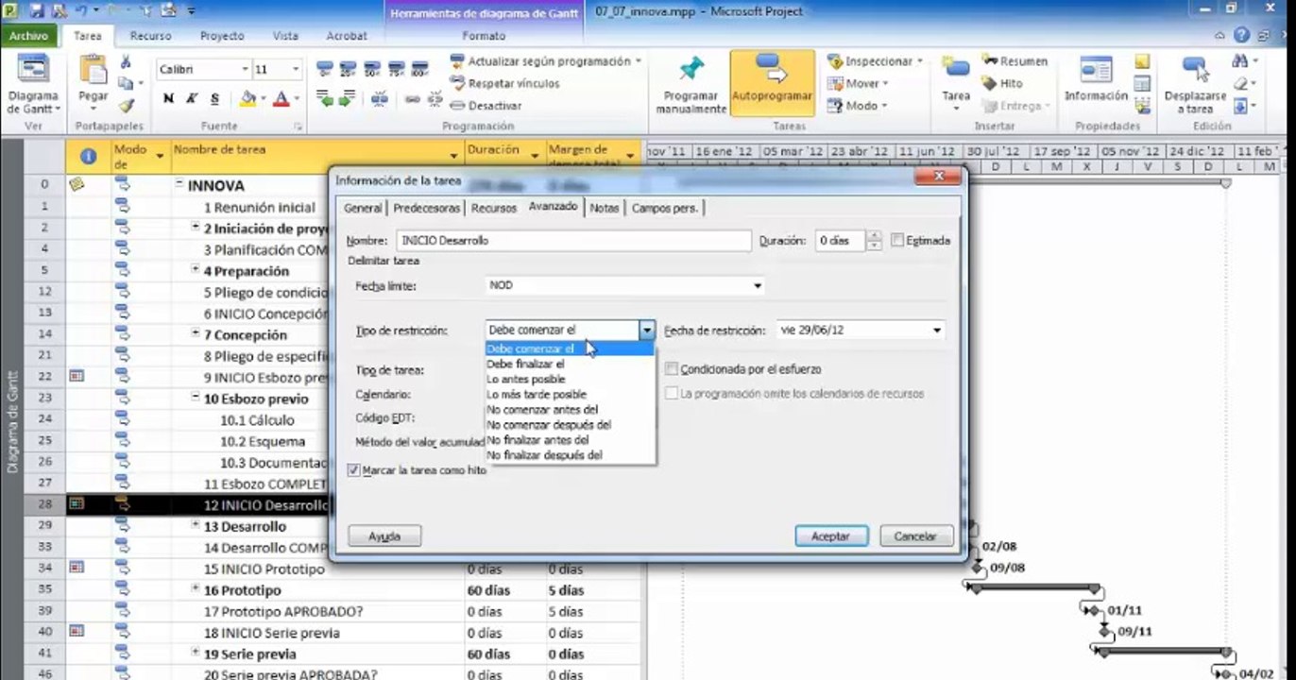This screenshot has height=680, width=1296.
Task: Toggle the Estimada checkbox
Action: pyautogui.click(x=896, y=240)
